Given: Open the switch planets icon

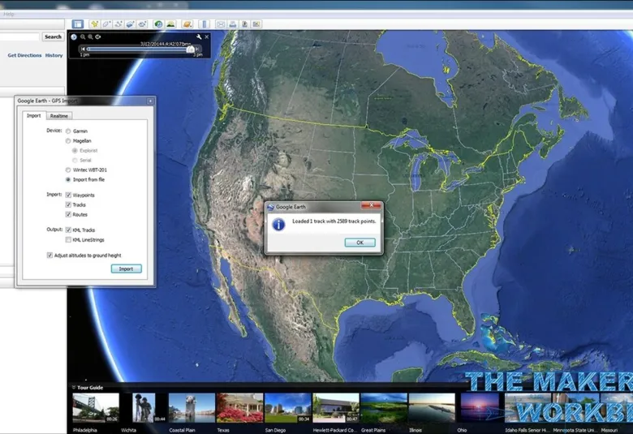Looking at the screenshot, I should coord(187,24).
